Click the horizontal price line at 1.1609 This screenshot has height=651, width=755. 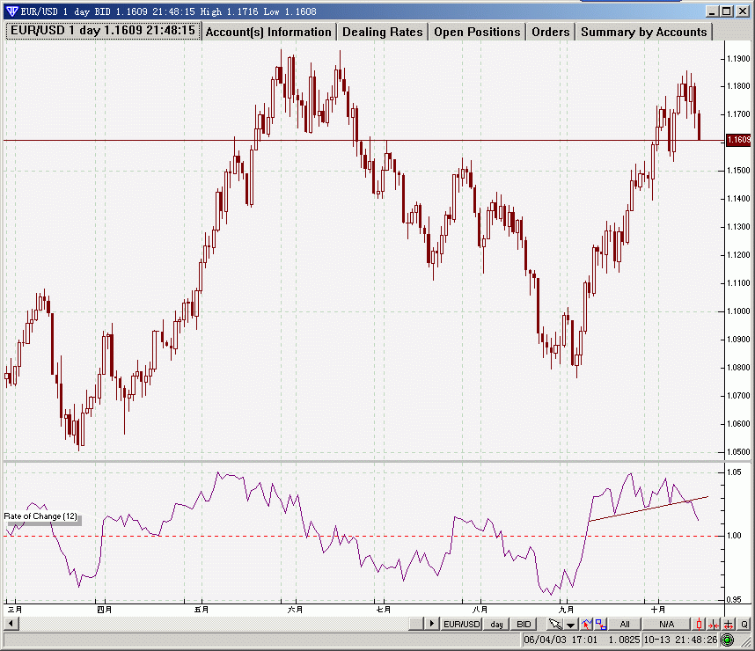point(363,141)
